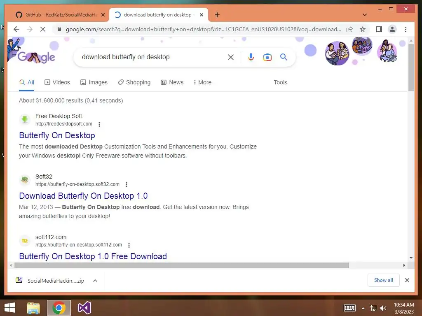Open the search Tools options
The image size is (422, 316).
coord(280,82)
